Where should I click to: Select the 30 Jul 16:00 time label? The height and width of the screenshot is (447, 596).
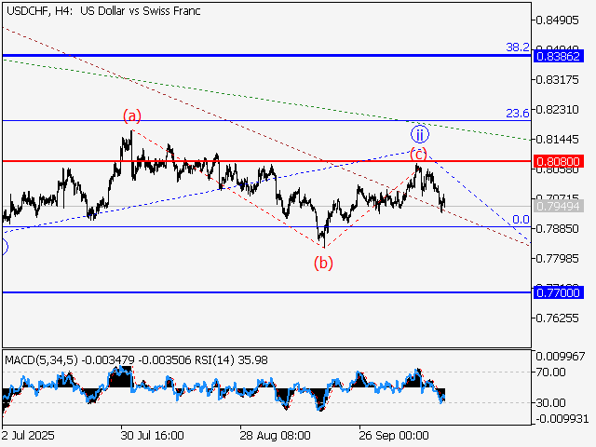[151, 435]
